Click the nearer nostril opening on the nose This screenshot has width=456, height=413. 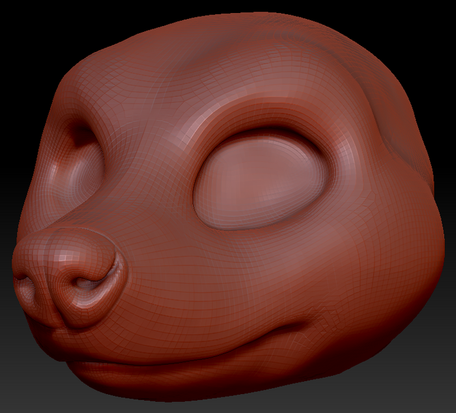tap(87, 283)
